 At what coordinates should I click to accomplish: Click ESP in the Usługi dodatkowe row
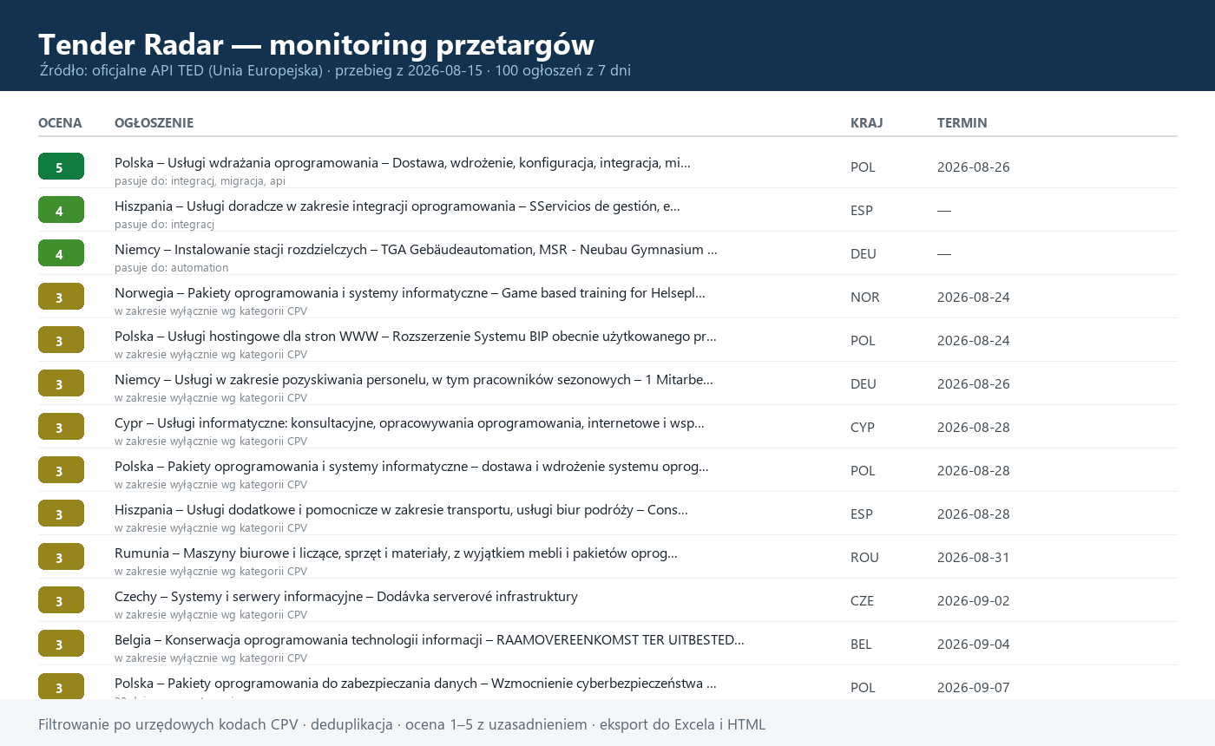(x=862, y=514)
